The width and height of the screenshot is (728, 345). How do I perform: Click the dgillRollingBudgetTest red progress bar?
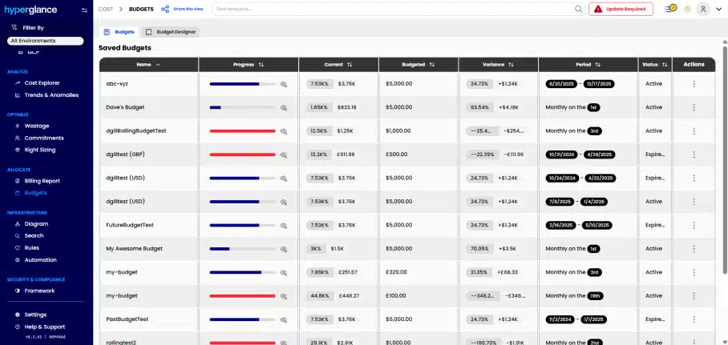click(242, 130)
